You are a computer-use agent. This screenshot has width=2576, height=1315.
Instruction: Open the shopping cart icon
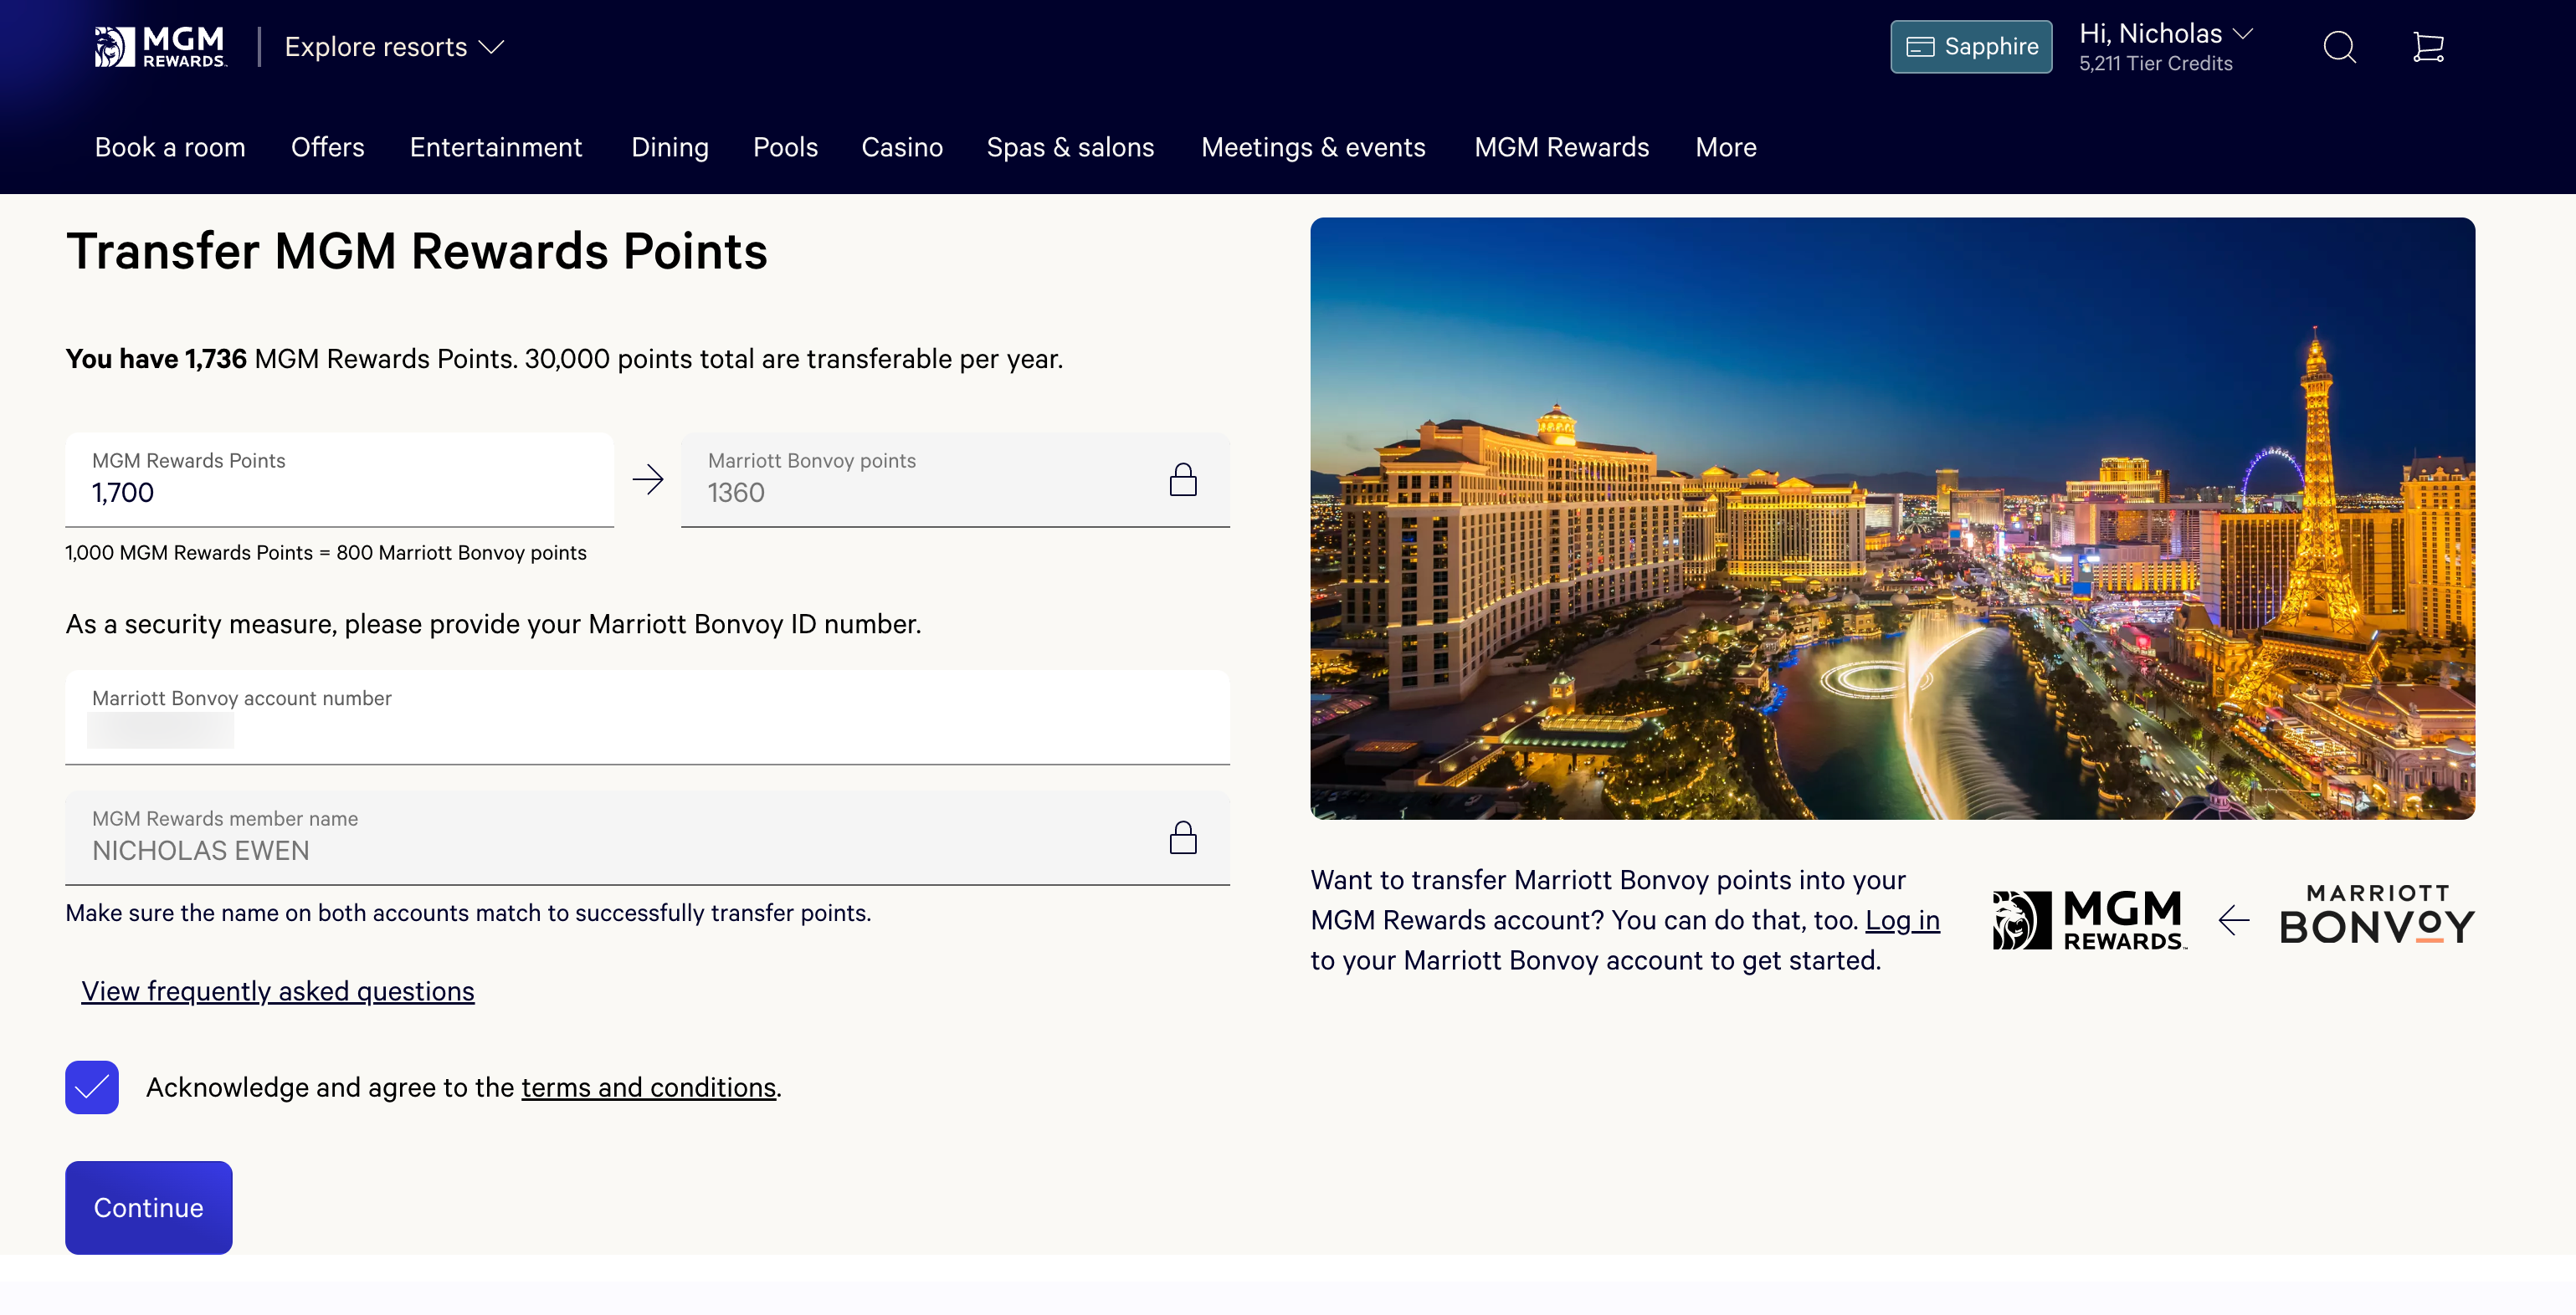tap(2427, 47)
